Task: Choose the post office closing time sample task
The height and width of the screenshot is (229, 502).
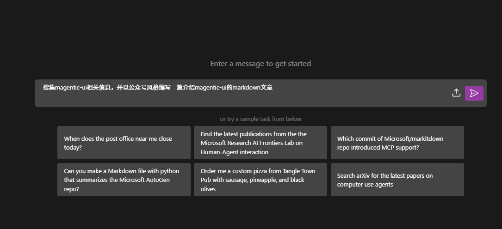Action: coord(124,143)
